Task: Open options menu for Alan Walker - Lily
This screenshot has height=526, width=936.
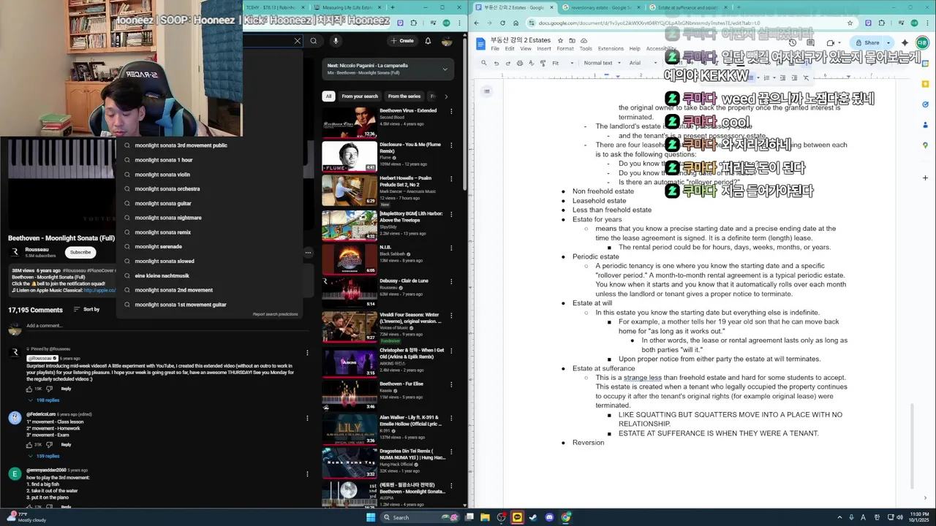Action: tap(451, 418)
